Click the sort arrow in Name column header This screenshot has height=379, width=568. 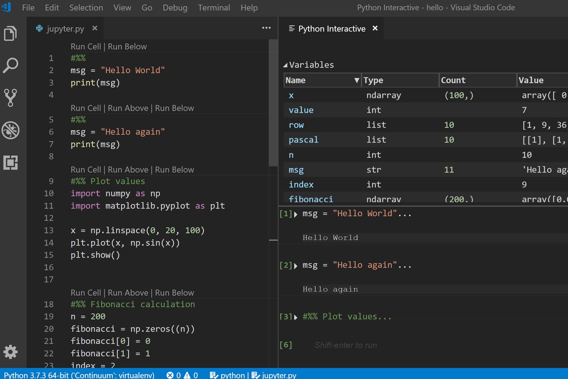(x=357, y=80)
